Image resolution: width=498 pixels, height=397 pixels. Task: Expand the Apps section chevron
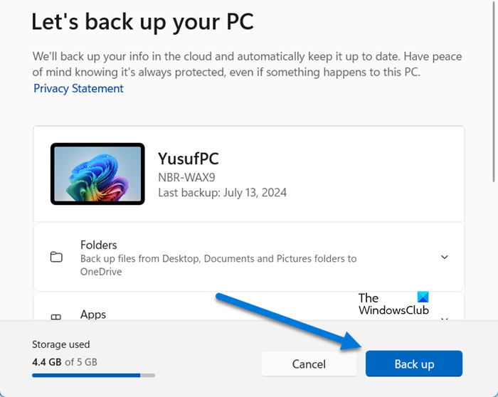(445, 318)
